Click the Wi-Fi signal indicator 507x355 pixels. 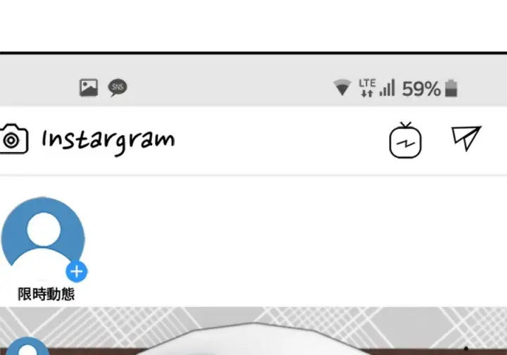(x=342, y=87)
